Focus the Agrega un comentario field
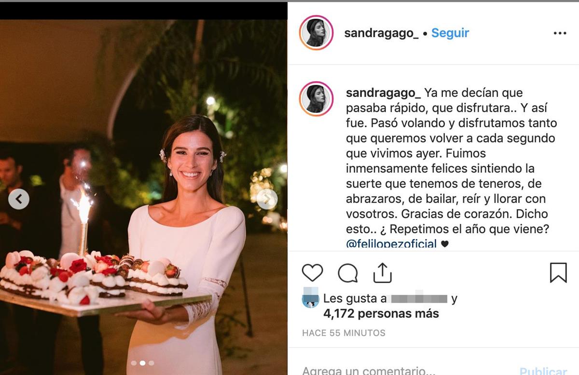 (405, 371)
